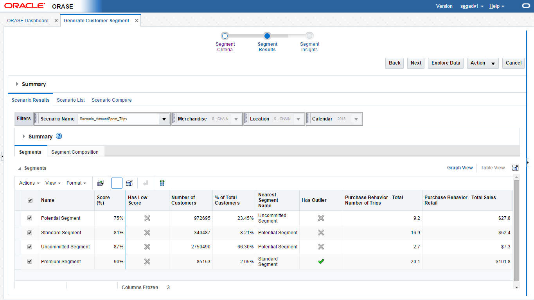Screen dimensions: 534x300
Task: Click the table's vertical scrollbar
Action: tap(516, 231)
